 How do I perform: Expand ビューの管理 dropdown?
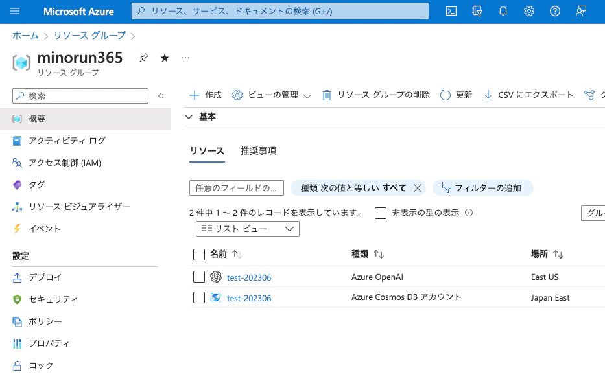[271, 95]
